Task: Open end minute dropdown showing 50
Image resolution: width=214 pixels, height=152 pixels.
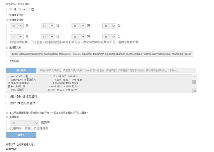Action: [x=109, y=36]
